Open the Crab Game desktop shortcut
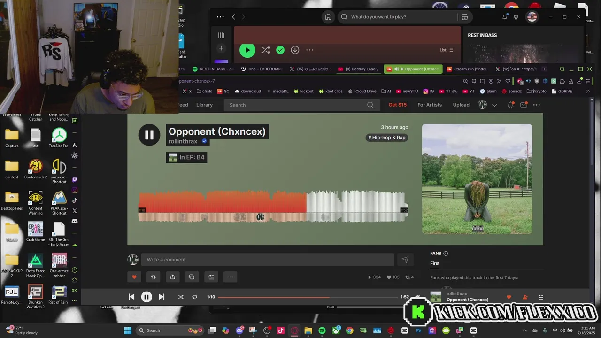This screenshot has width=601, height=338. tap(36, 232)
